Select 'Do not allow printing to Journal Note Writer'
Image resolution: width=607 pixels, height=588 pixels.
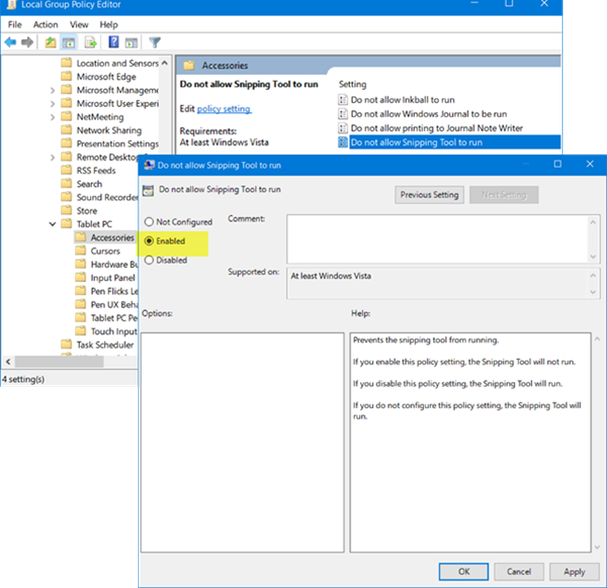[436, 128]
